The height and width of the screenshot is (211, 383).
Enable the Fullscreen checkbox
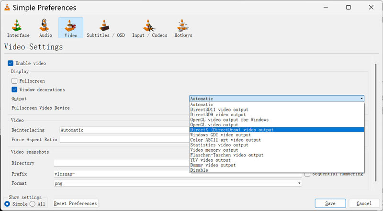pos(14,81)
